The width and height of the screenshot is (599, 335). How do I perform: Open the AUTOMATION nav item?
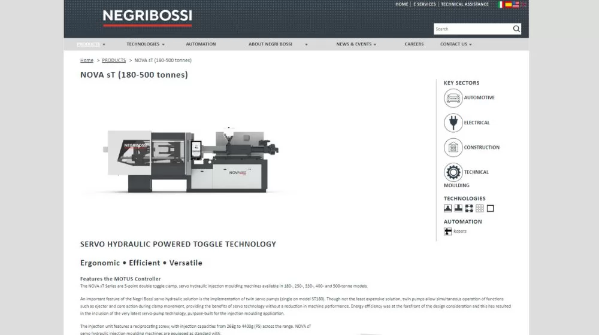(201, 44)
